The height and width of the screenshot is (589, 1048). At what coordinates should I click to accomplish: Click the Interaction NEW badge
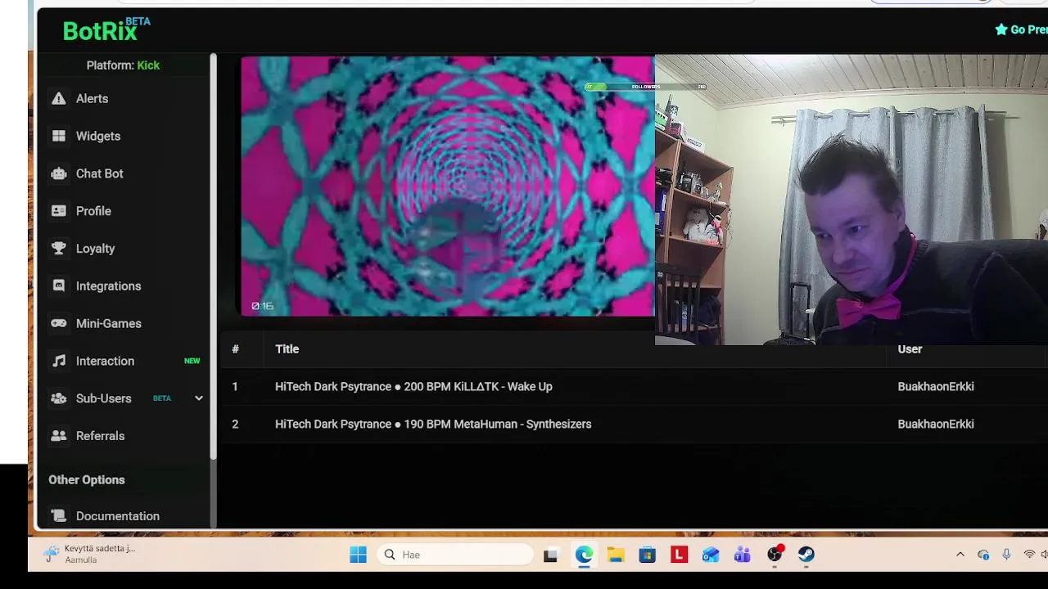click(x=192, y=361)
